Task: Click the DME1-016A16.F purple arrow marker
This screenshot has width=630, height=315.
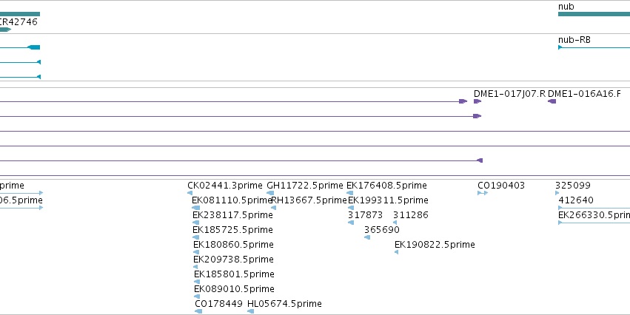Action: [x=552, y=101]
